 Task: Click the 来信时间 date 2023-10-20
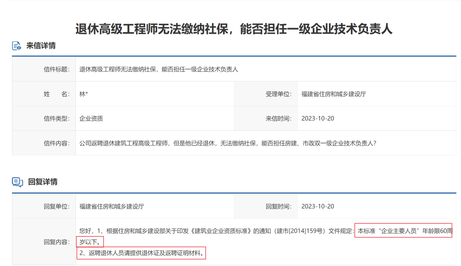coord(318,118)
